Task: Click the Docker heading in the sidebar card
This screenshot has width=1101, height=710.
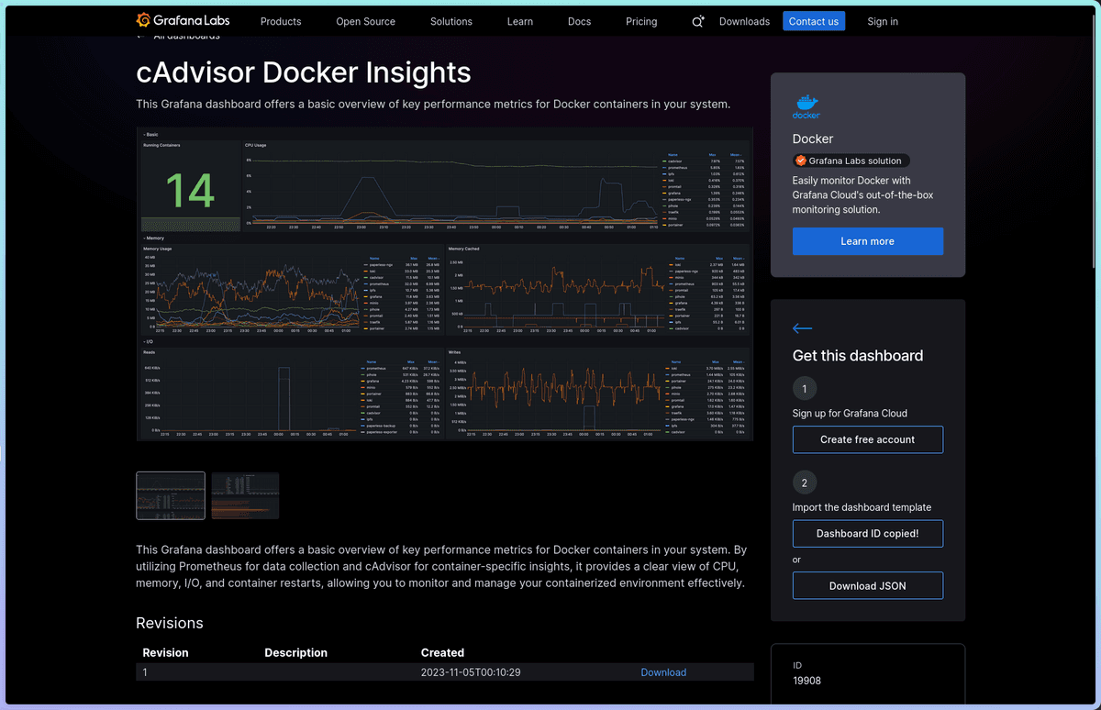Action: [813, 139]
